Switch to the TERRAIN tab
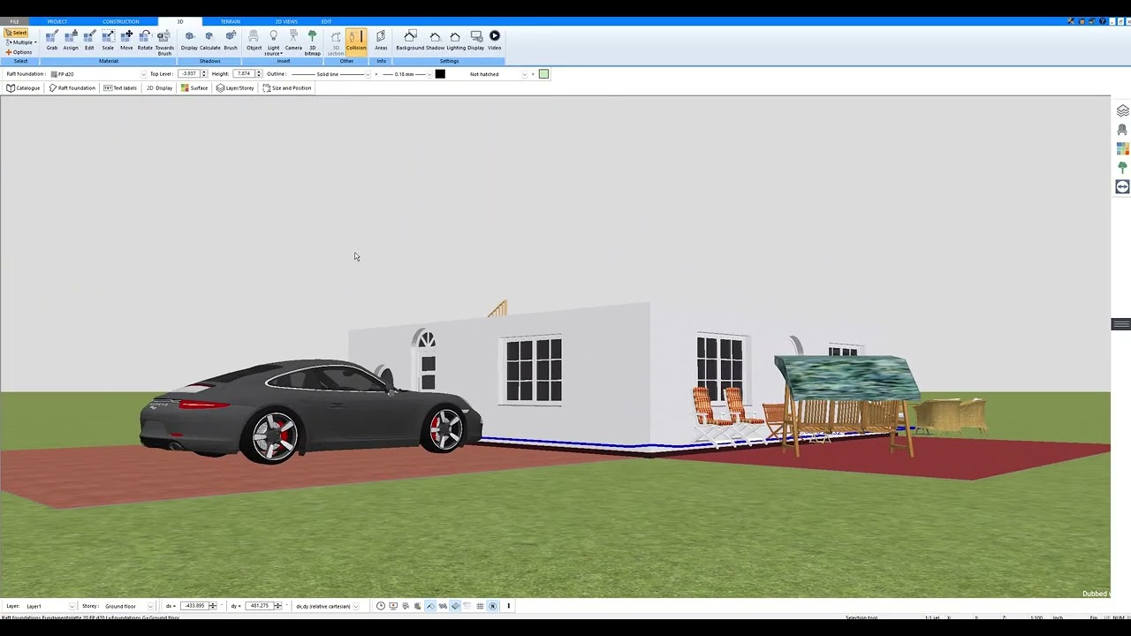Viewport: 1131px width, 636px height. pos(230,21)
